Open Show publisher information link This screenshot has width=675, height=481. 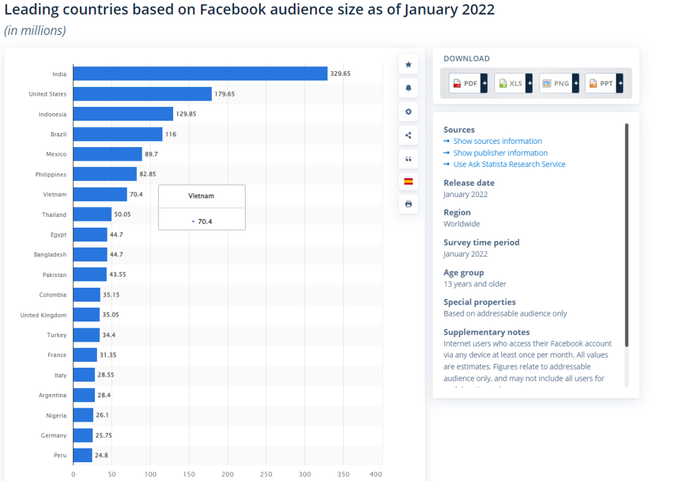(500, 153)
